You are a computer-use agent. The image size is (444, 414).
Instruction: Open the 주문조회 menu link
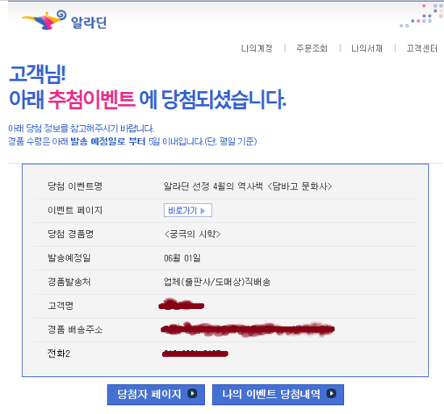[312, 48]
